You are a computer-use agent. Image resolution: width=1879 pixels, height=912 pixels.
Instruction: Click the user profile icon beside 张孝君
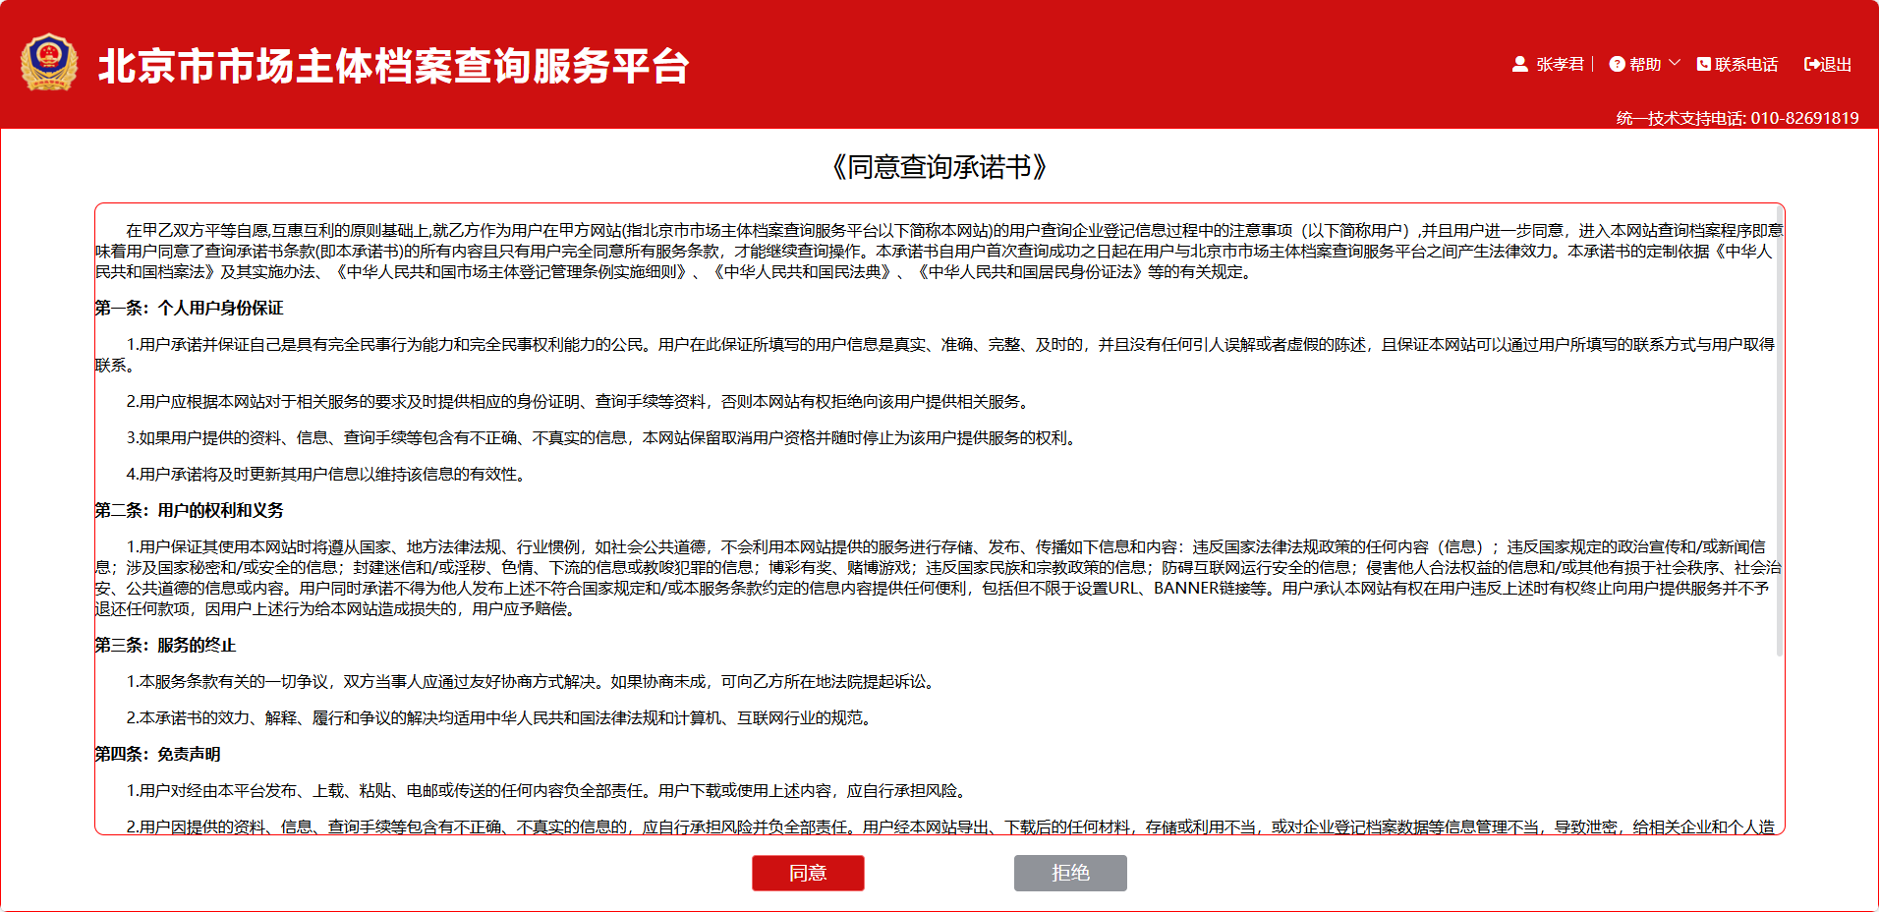coord(1521,64)
